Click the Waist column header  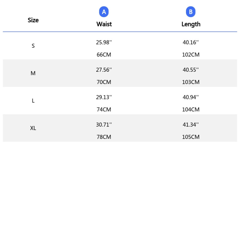point(104,24)
